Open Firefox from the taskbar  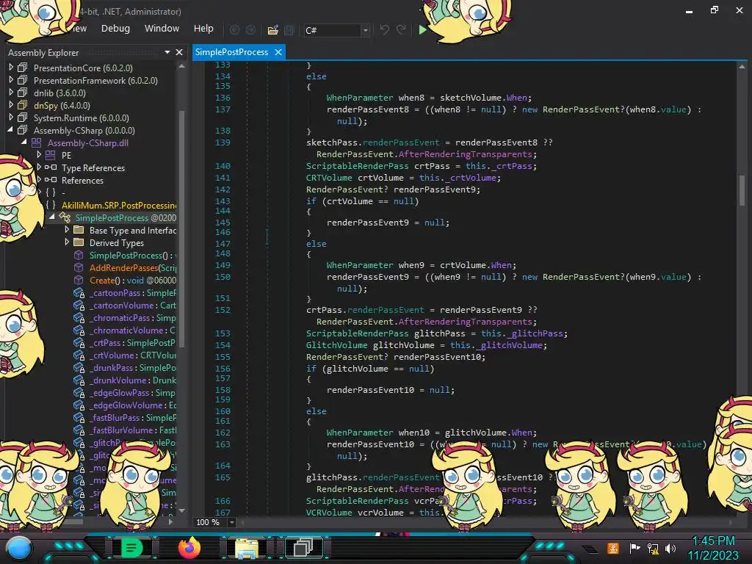click(x=189, y=548)
